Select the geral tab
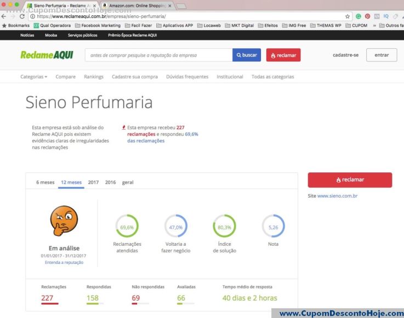This screenshot has height=318, width=404. pos(128,182)
